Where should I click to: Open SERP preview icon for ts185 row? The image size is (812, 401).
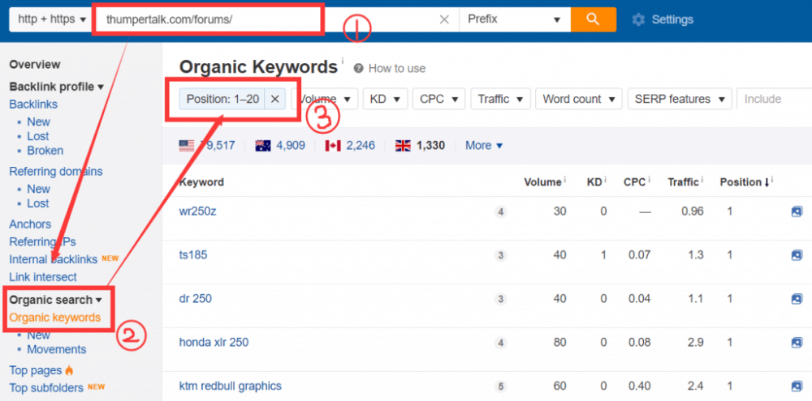click(x=797, y=255)
